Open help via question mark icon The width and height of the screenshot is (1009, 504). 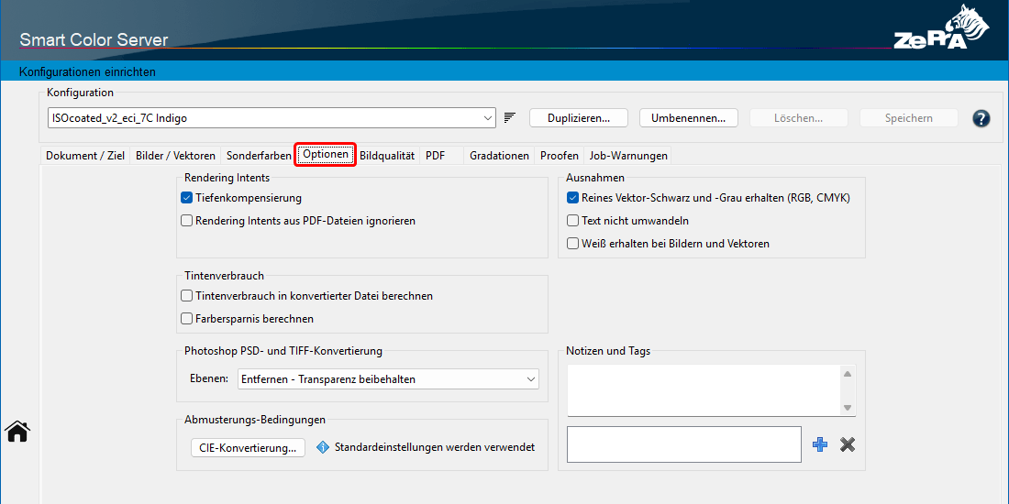981,118
